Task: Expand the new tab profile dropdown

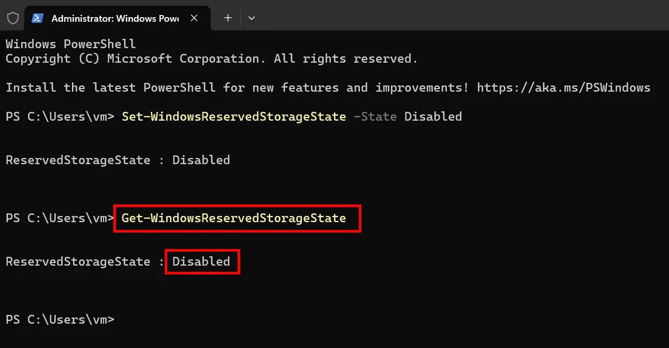Action: click(252, 18)
